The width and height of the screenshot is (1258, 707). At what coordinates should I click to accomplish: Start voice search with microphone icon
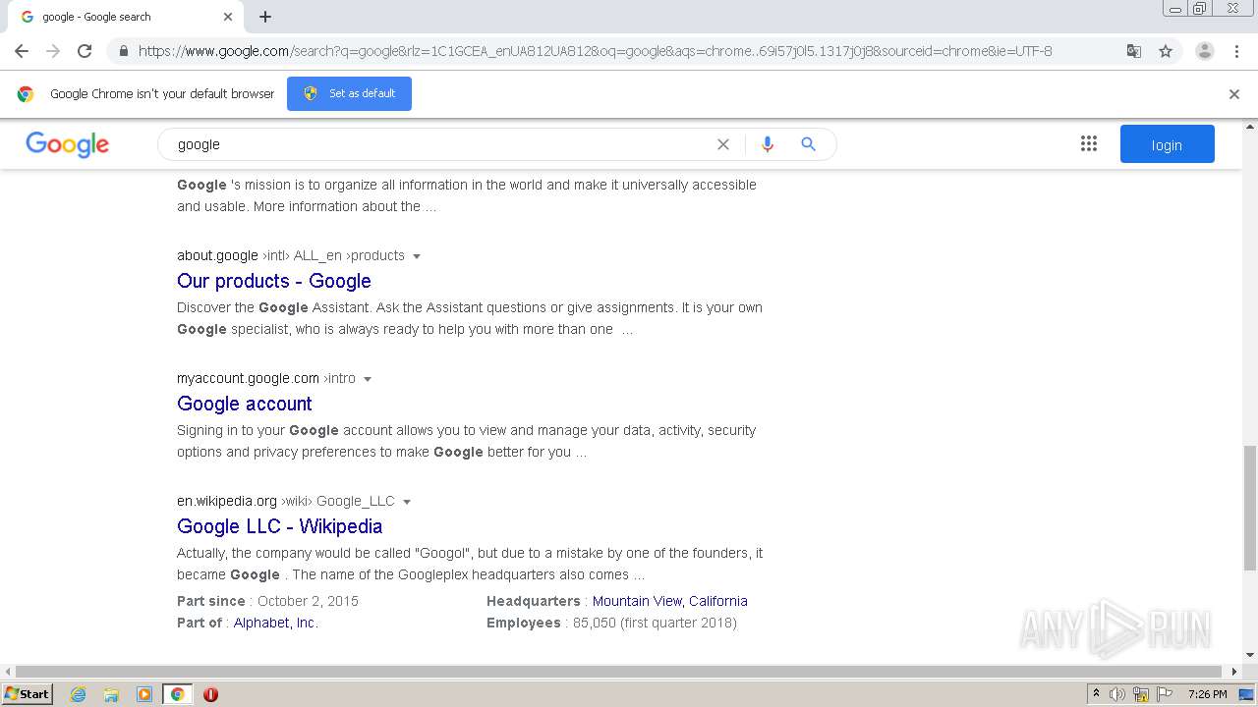768,144
